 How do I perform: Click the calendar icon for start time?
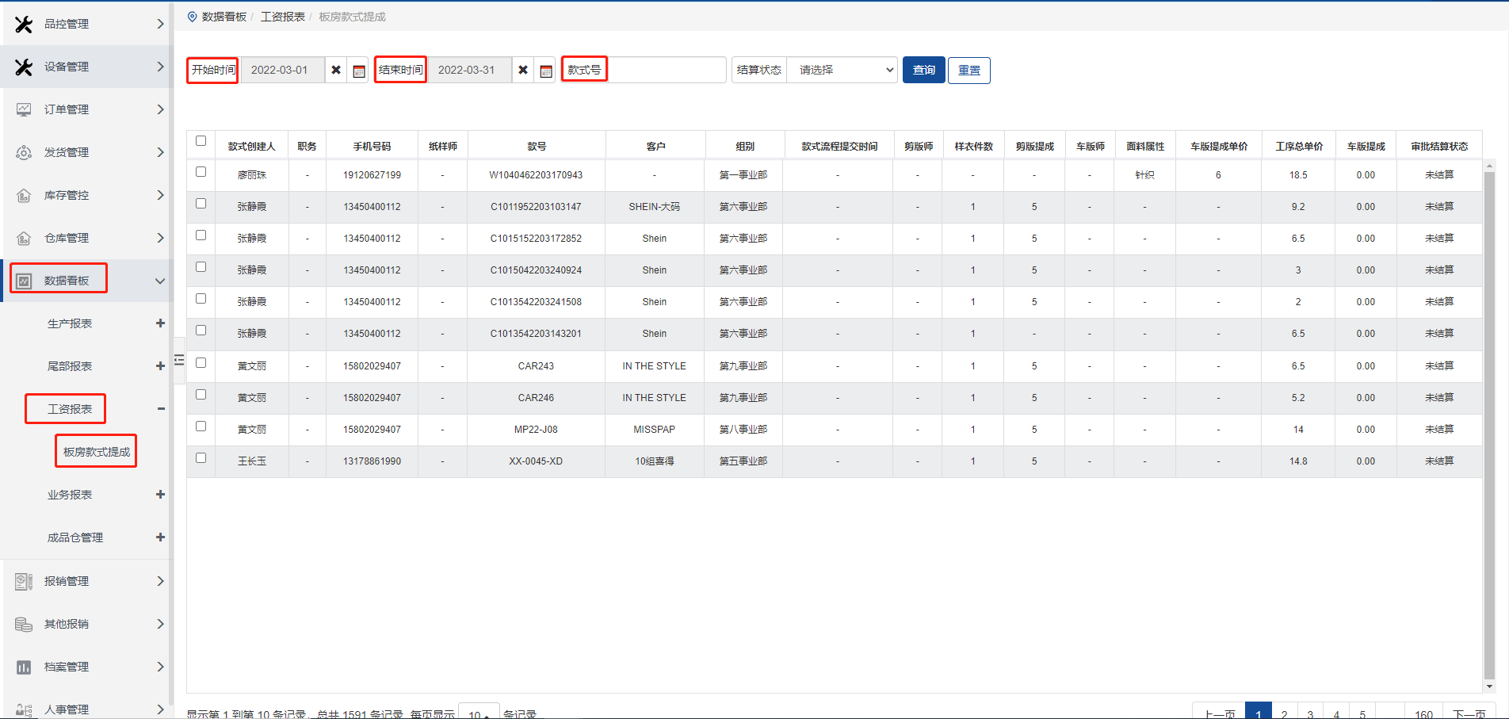[358, 71]
